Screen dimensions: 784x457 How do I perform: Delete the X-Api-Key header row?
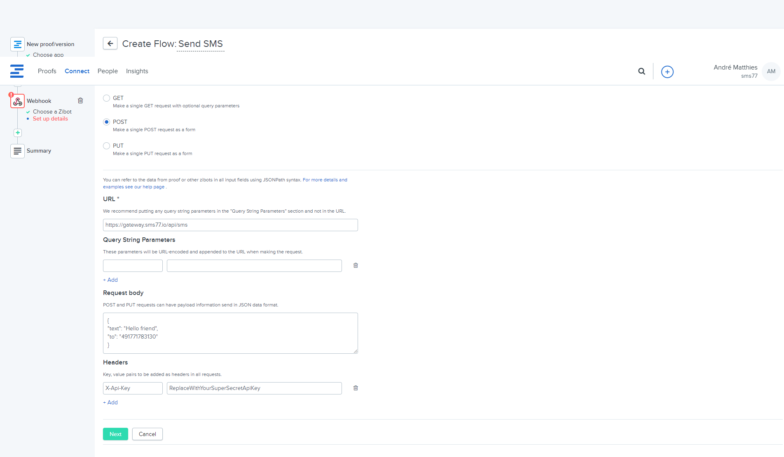pyautogui.click(x=356, y=388)
